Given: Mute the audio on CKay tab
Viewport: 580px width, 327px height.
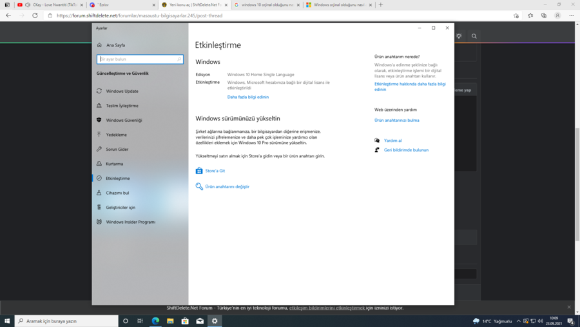Looking at the screenshot, I should pyautogui.click(x=28, y=5).
